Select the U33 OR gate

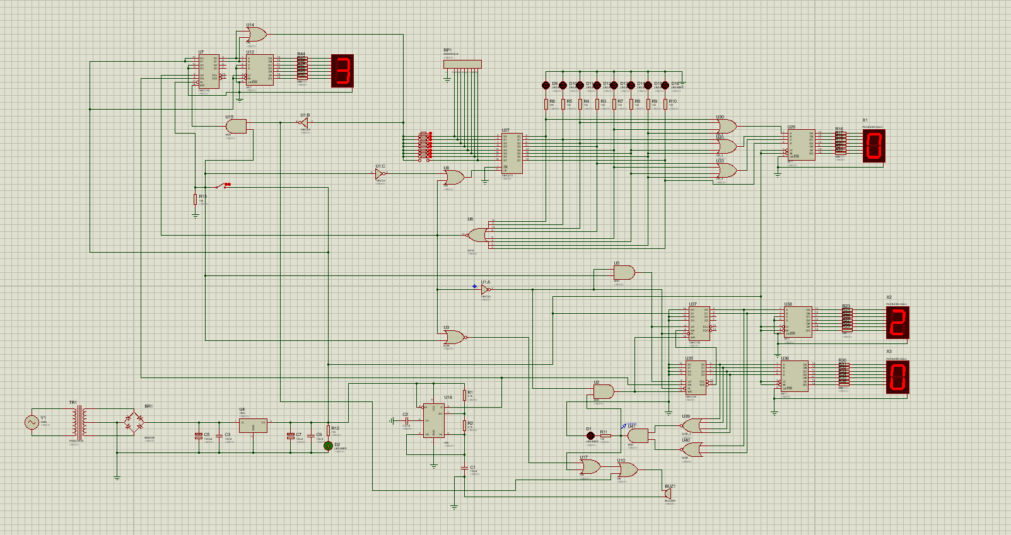pos(727,171)
